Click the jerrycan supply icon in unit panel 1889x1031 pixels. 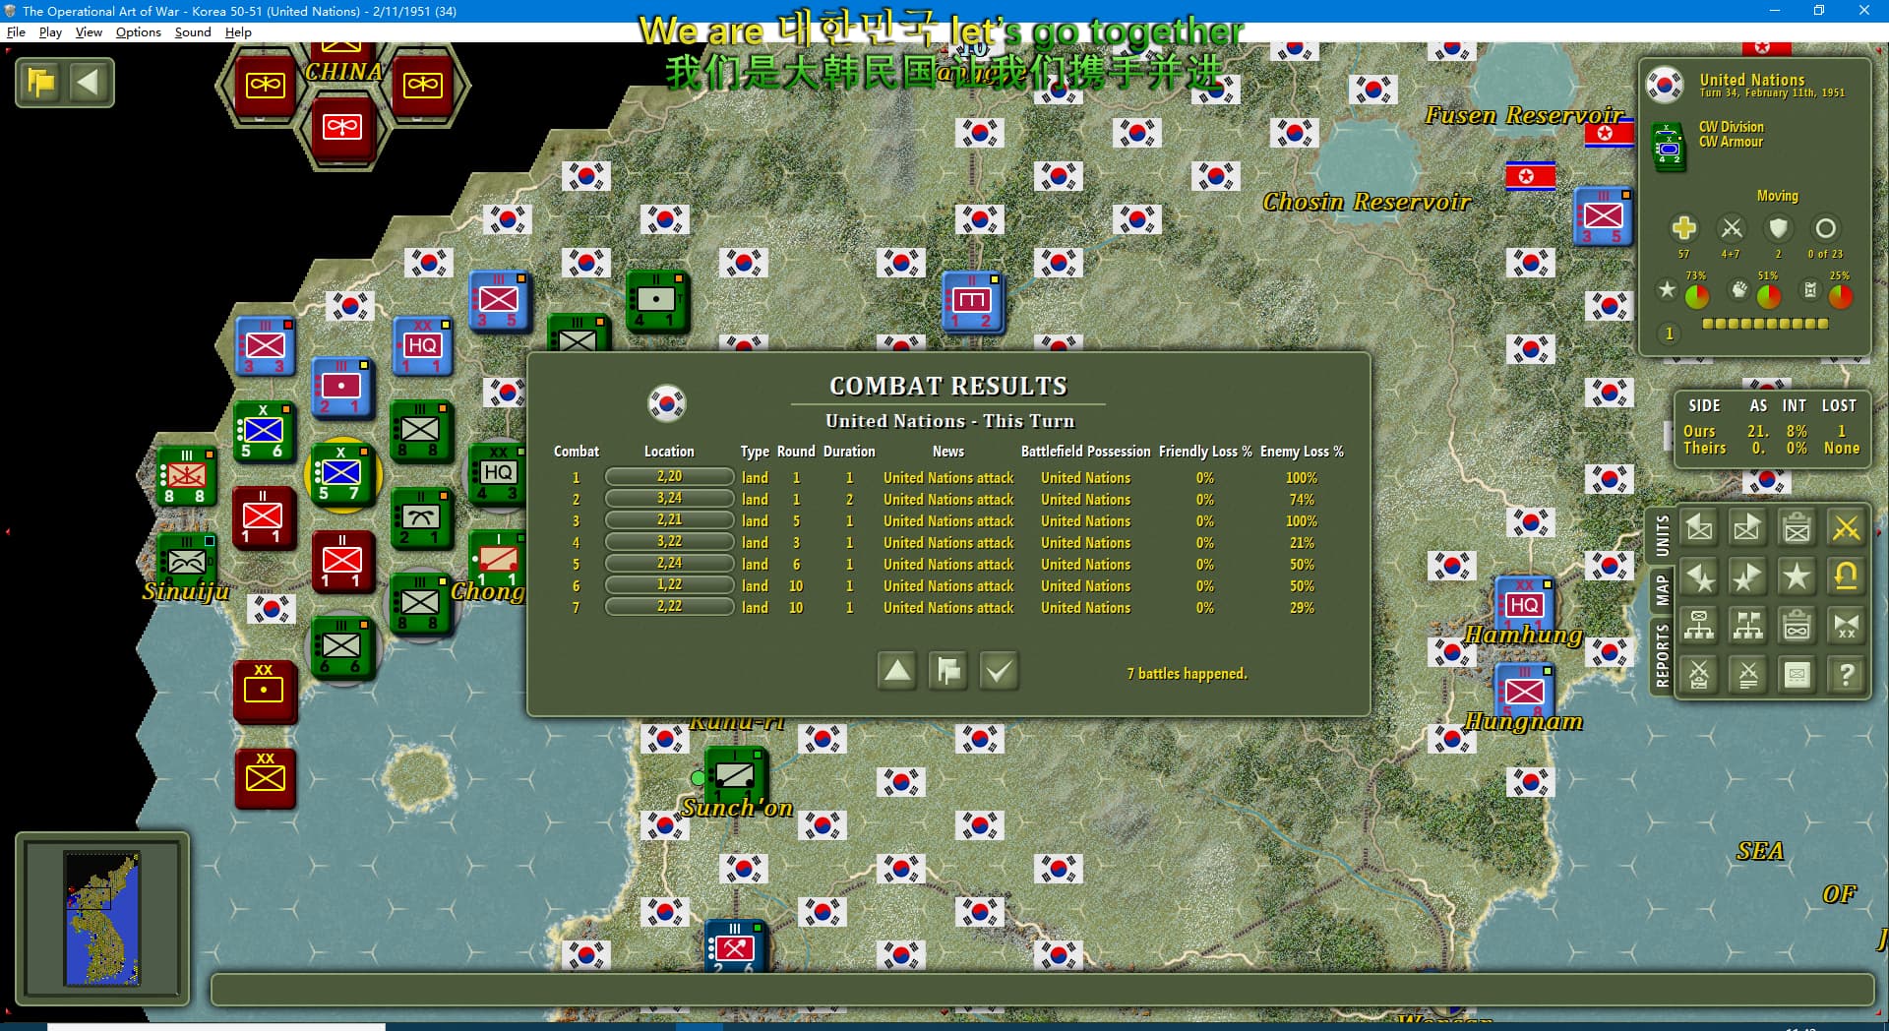(x=1810, y=289)
